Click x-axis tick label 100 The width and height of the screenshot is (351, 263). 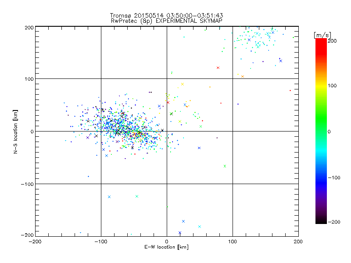(x=233, y=242)
